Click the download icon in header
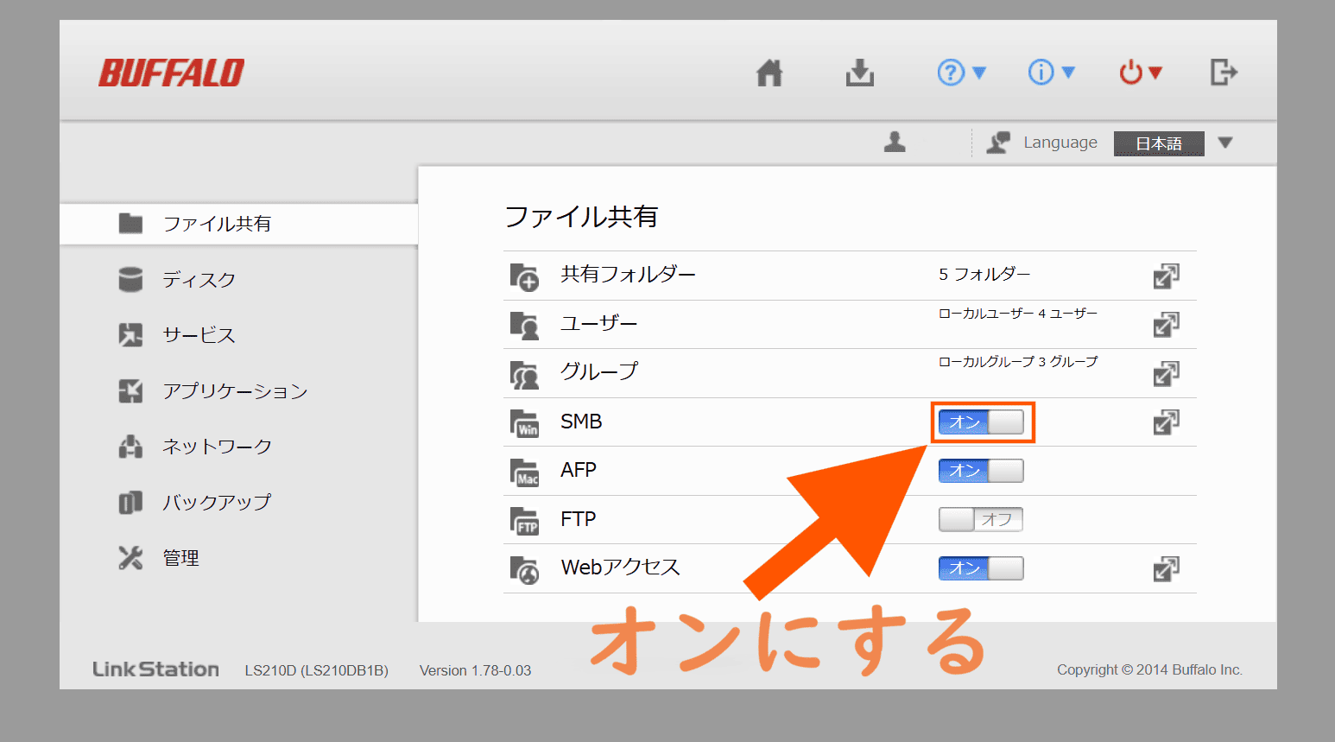The height and width of the screenshot is (742, 1335). pos(859,73)
